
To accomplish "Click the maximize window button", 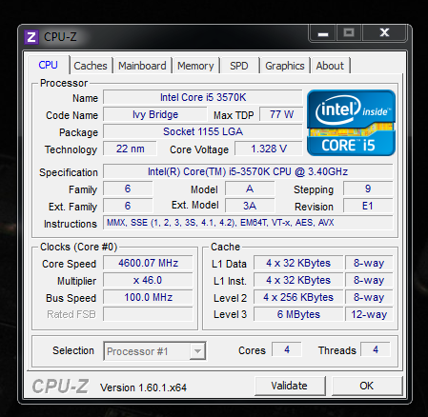I will click(349, 32).
